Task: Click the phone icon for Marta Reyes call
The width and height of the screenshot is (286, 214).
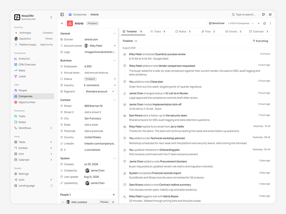Action: pos(125,197)
